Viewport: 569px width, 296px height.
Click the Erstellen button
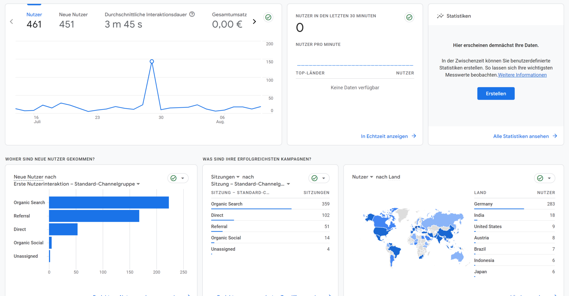(496, 93)
